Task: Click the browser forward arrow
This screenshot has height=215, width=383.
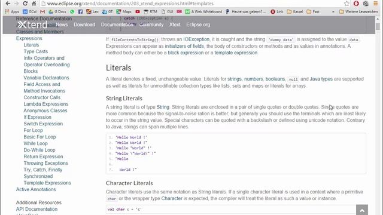Action: coord(17,4)
